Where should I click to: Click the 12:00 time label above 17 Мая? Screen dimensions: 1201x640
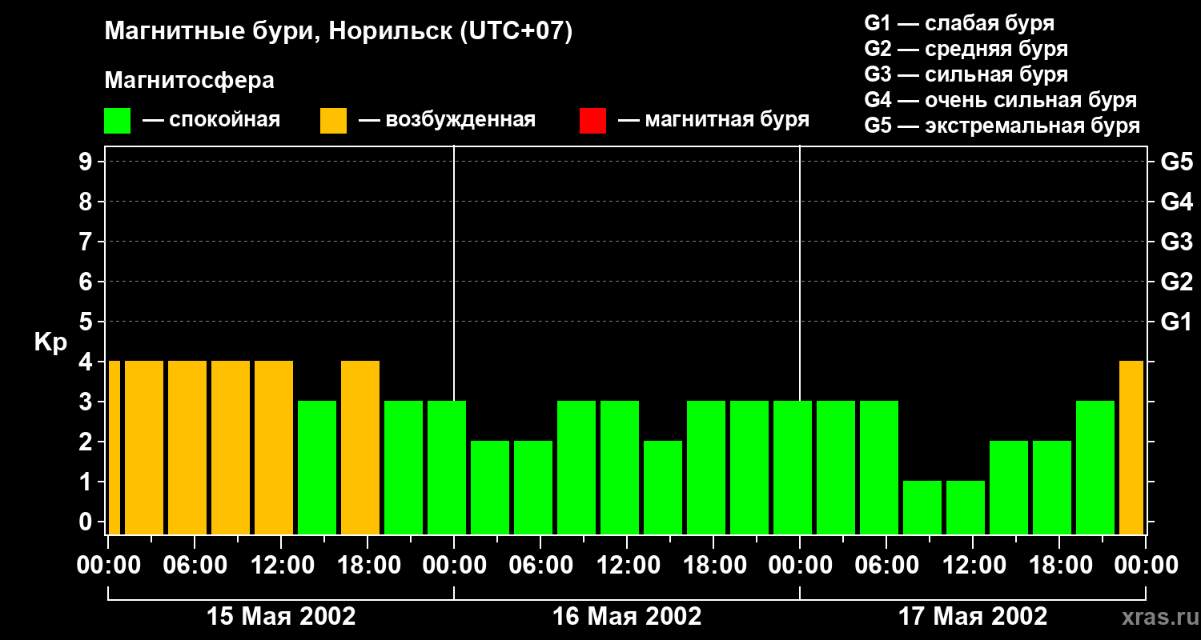click(973, 566)
